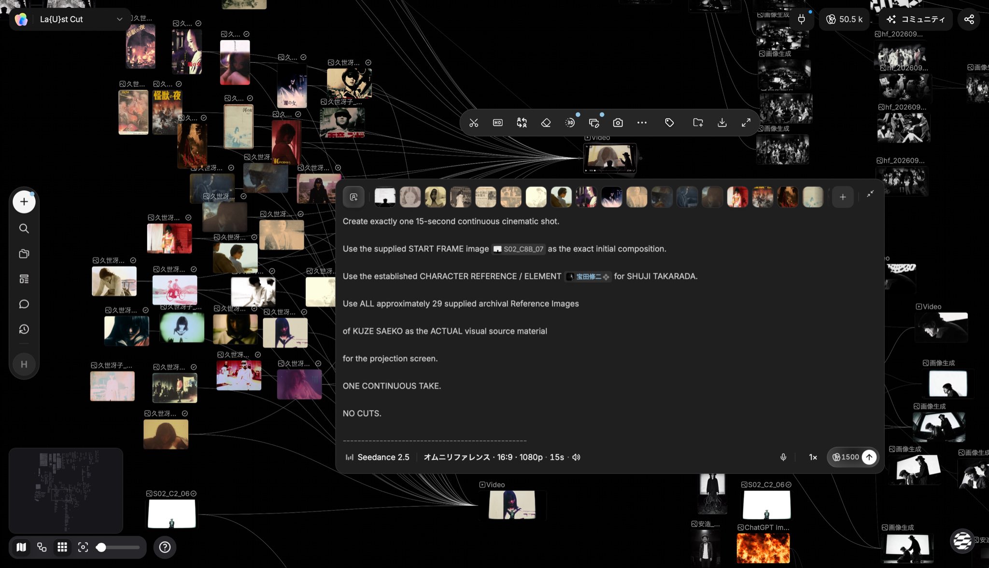Click the image edit overlay icon
The image size is (989, 568).
point(594,123)
